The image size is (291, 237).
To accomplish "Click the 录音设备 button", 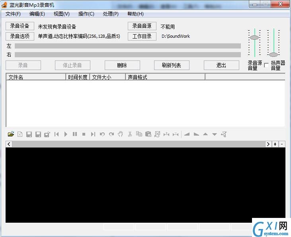I will pyautogui.click(x=20, y=26).
